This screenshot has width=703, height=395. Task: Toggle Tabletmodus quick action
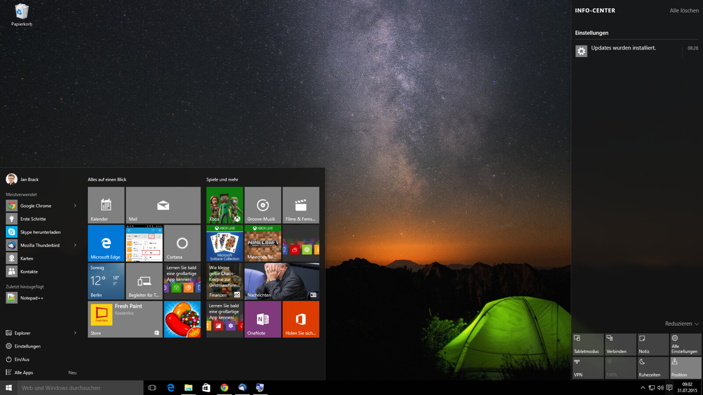tap(588, 345)
